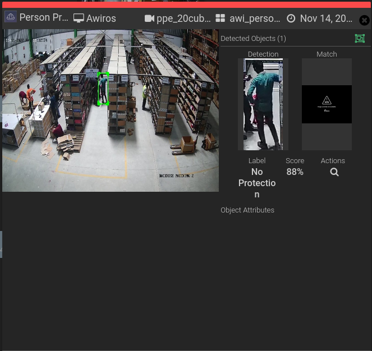Click the No Protection label value
Viewport: 372px width, 351px height.
pos(257,183)
